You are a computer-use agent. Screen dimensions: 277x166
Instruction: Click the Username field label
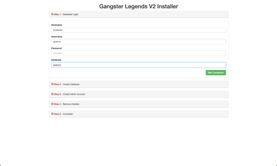coord(57,37)
